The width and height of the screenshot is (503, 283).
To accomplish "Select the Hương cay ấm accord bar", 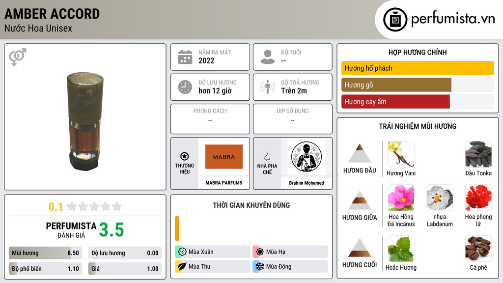I will (418, 101).
